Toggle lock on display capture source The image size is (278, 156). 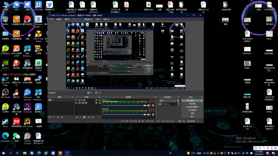click(100, 103)
